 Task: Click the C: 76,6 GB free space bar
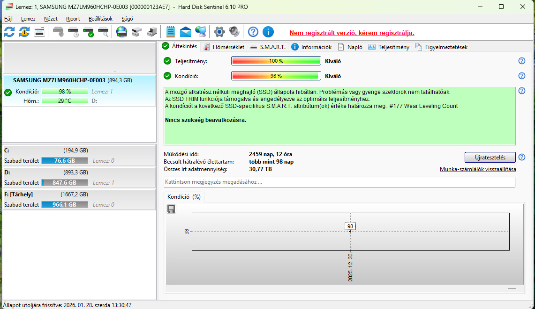tap(65, 161)
